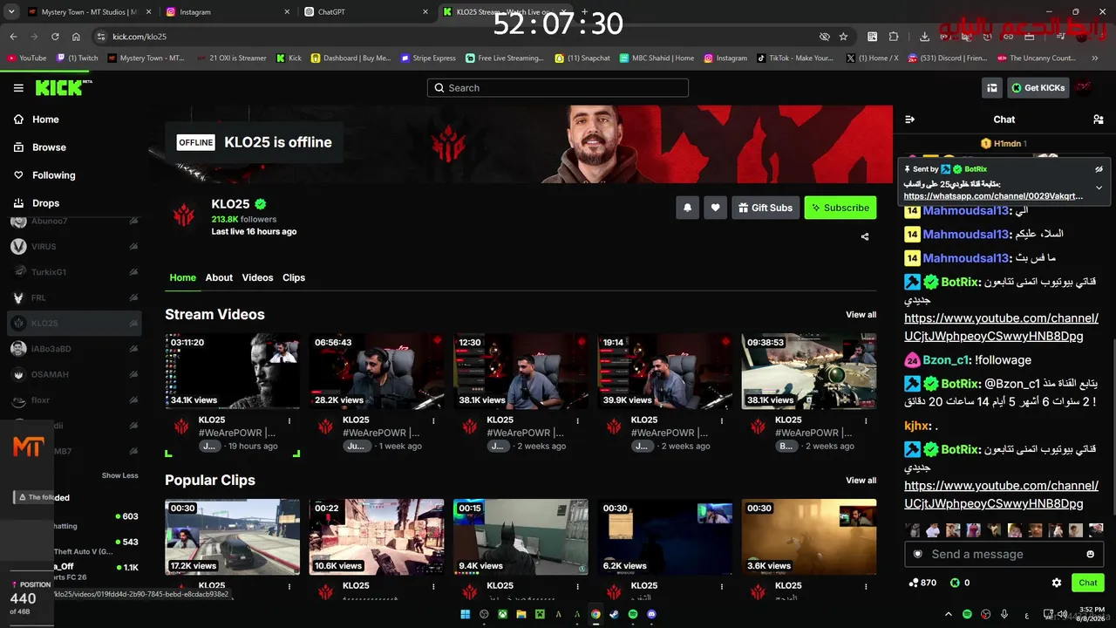This screenshot has height=628, width=1116.
Task: Open chat settings gear
Action: pyautogui.click(x=1057, y=583)
